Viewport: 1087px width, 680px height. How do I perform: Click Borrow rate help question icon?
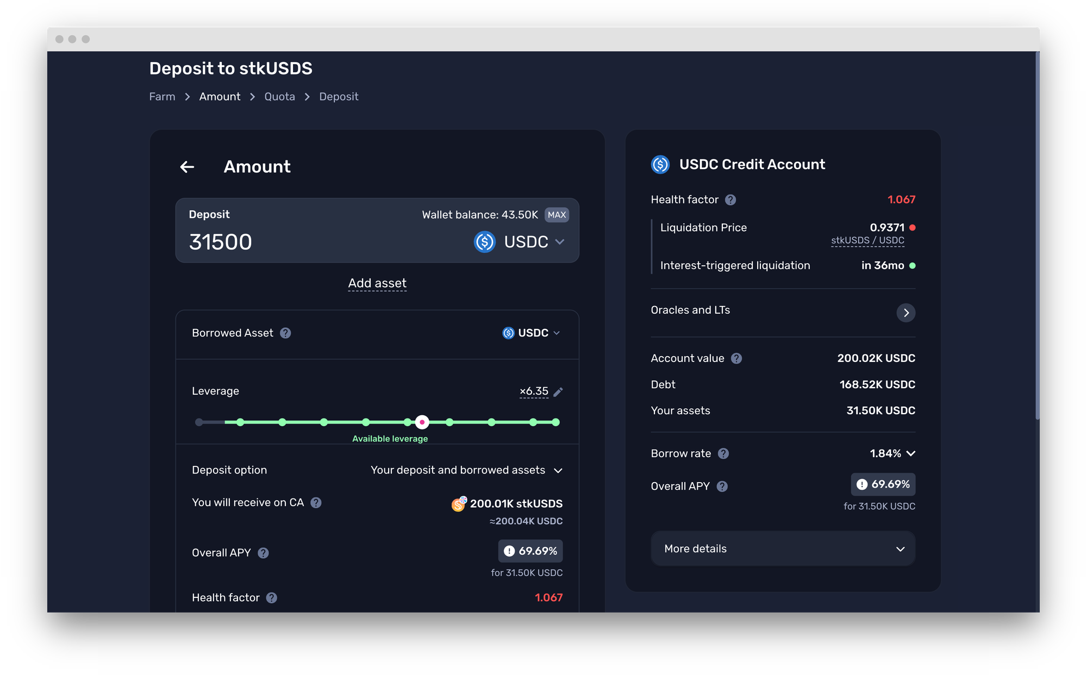click(x=723, y=453)
